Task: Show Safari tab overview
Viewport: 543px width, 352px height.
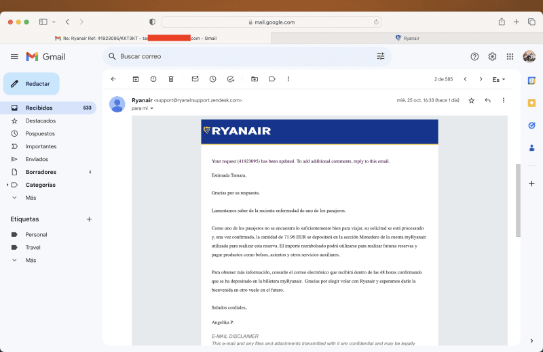Action: [531, 22]
